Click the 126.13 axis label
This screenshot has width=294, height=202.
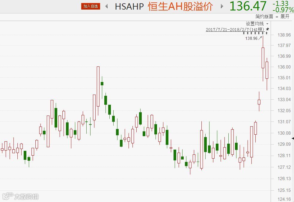point(284,179)
